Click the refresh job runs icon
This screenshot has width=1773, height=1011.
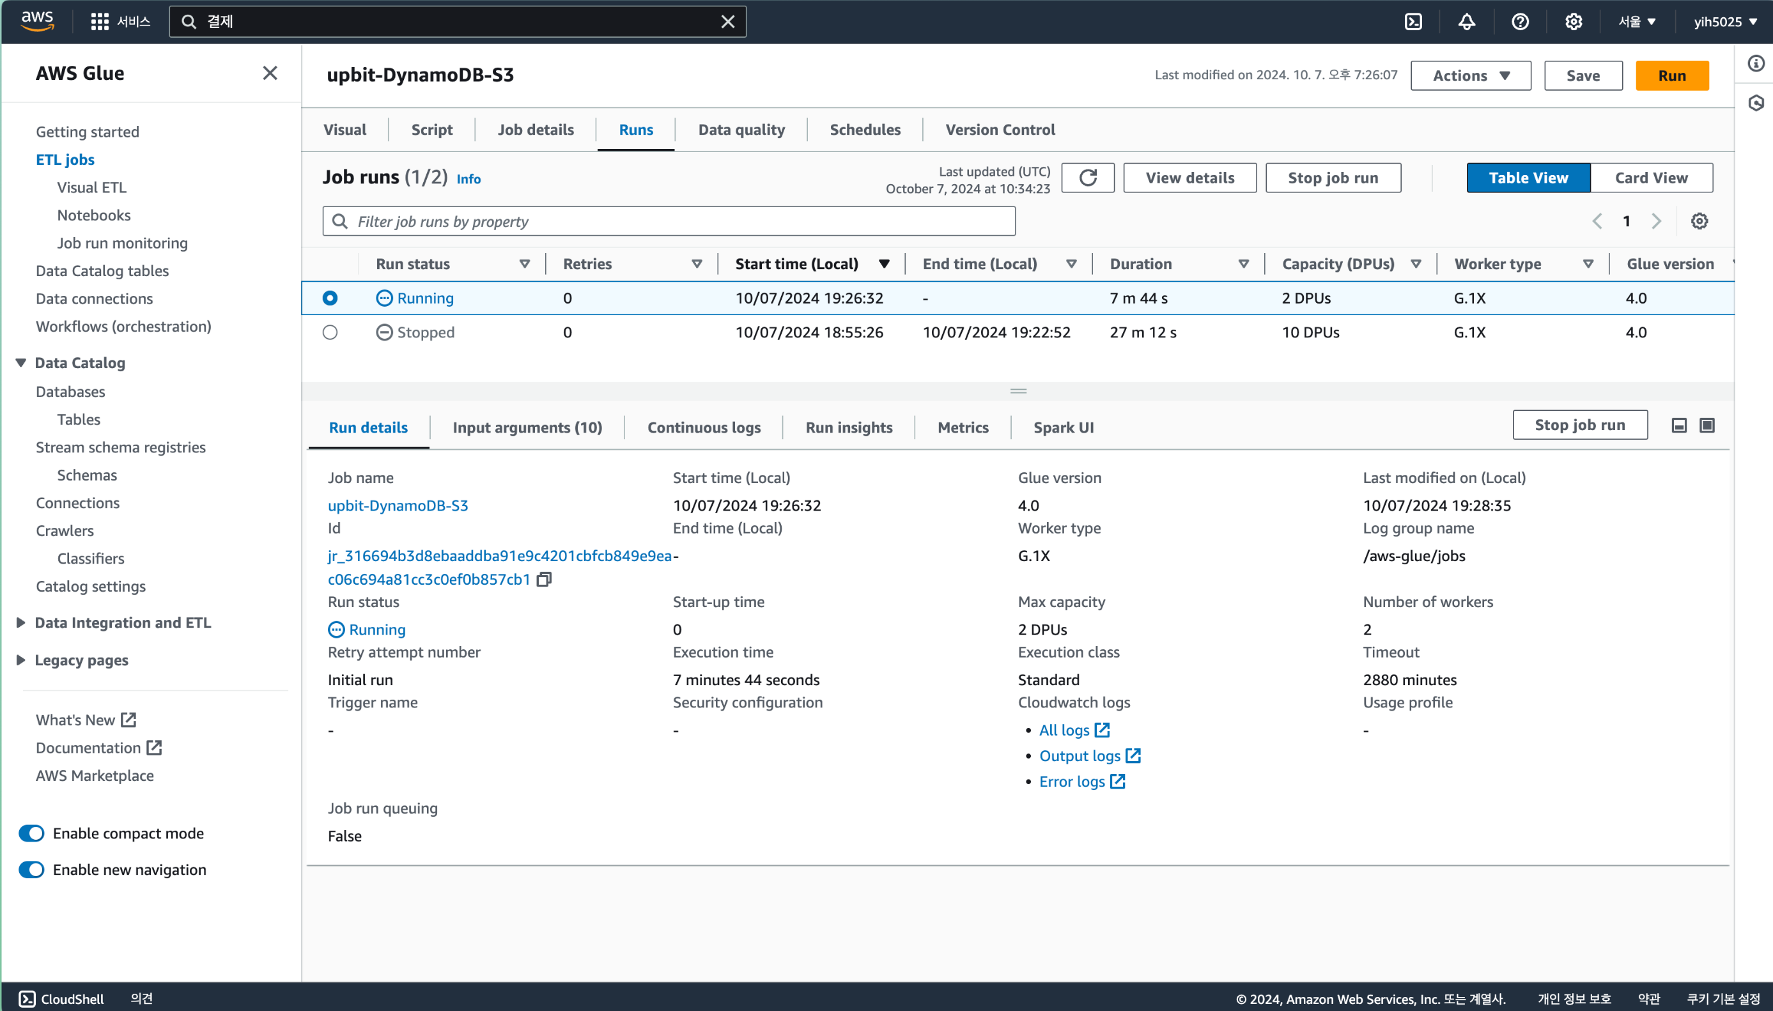point(1088,178)
